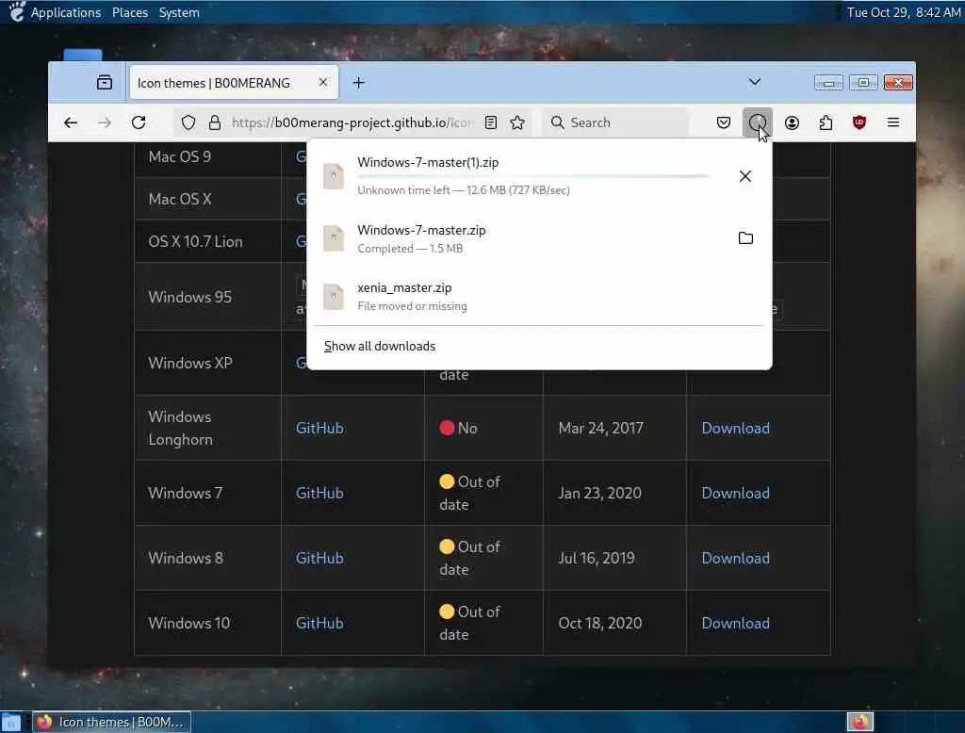View site security padlock info

pos(215,122)
